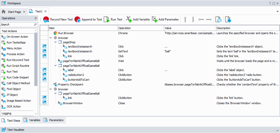Click the move up arrow icon
This screenshot has height=133, width=280.
[185, 19]
